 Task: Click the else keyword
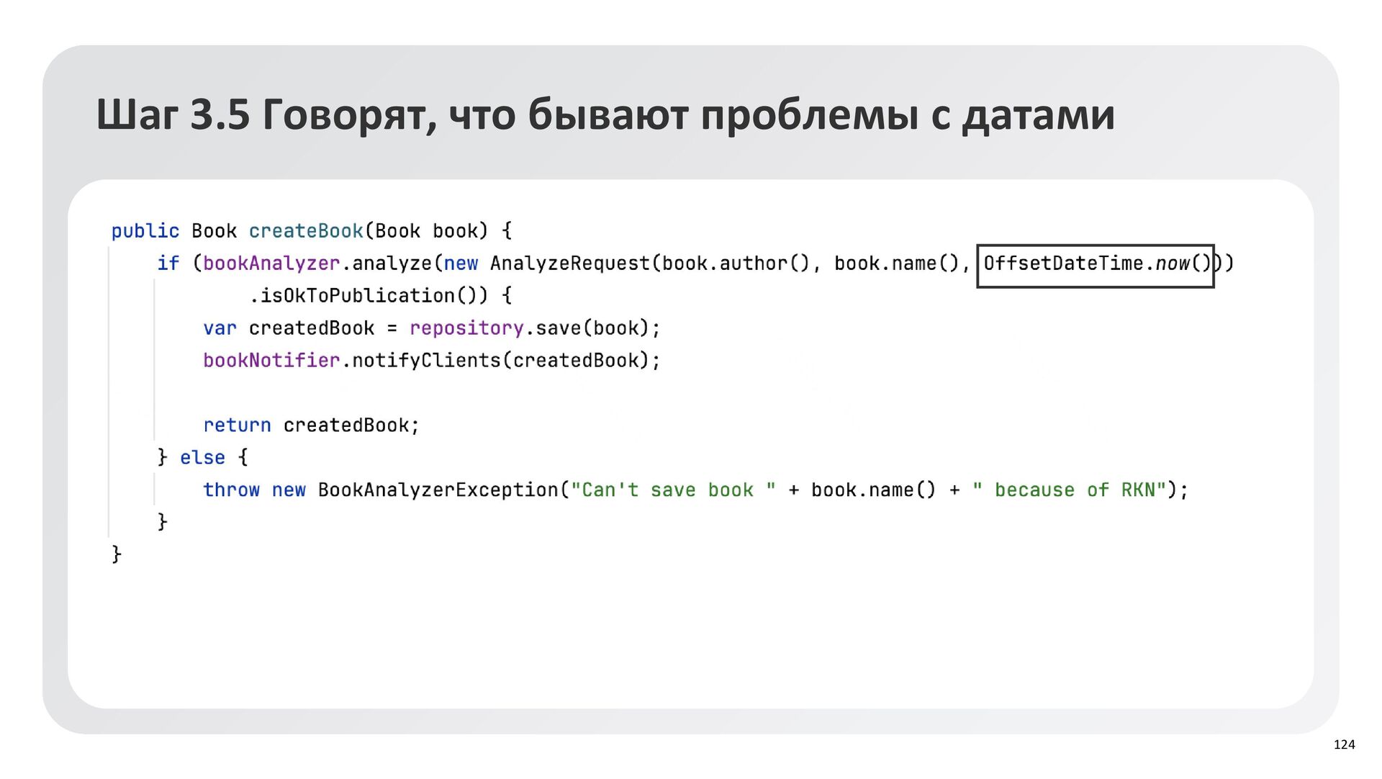(x=202, y=458)
